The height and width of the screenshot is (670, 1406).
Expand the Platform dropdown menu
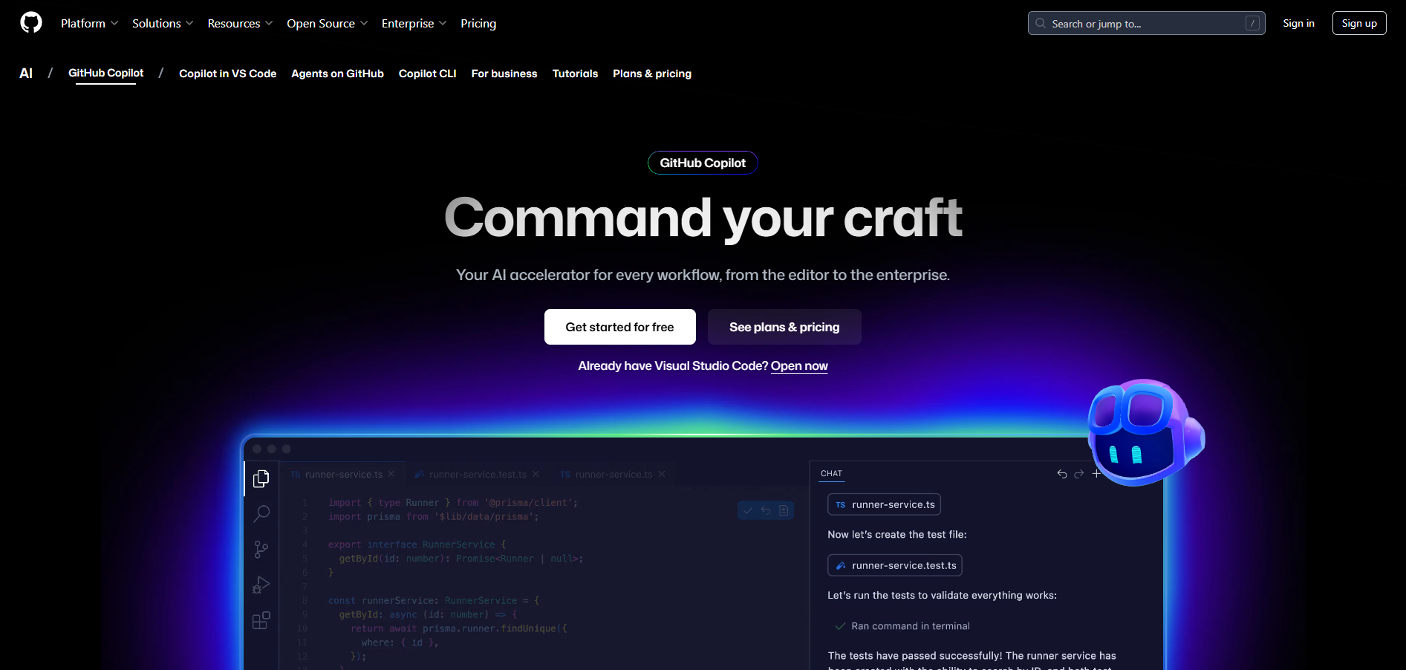point(89,23)
